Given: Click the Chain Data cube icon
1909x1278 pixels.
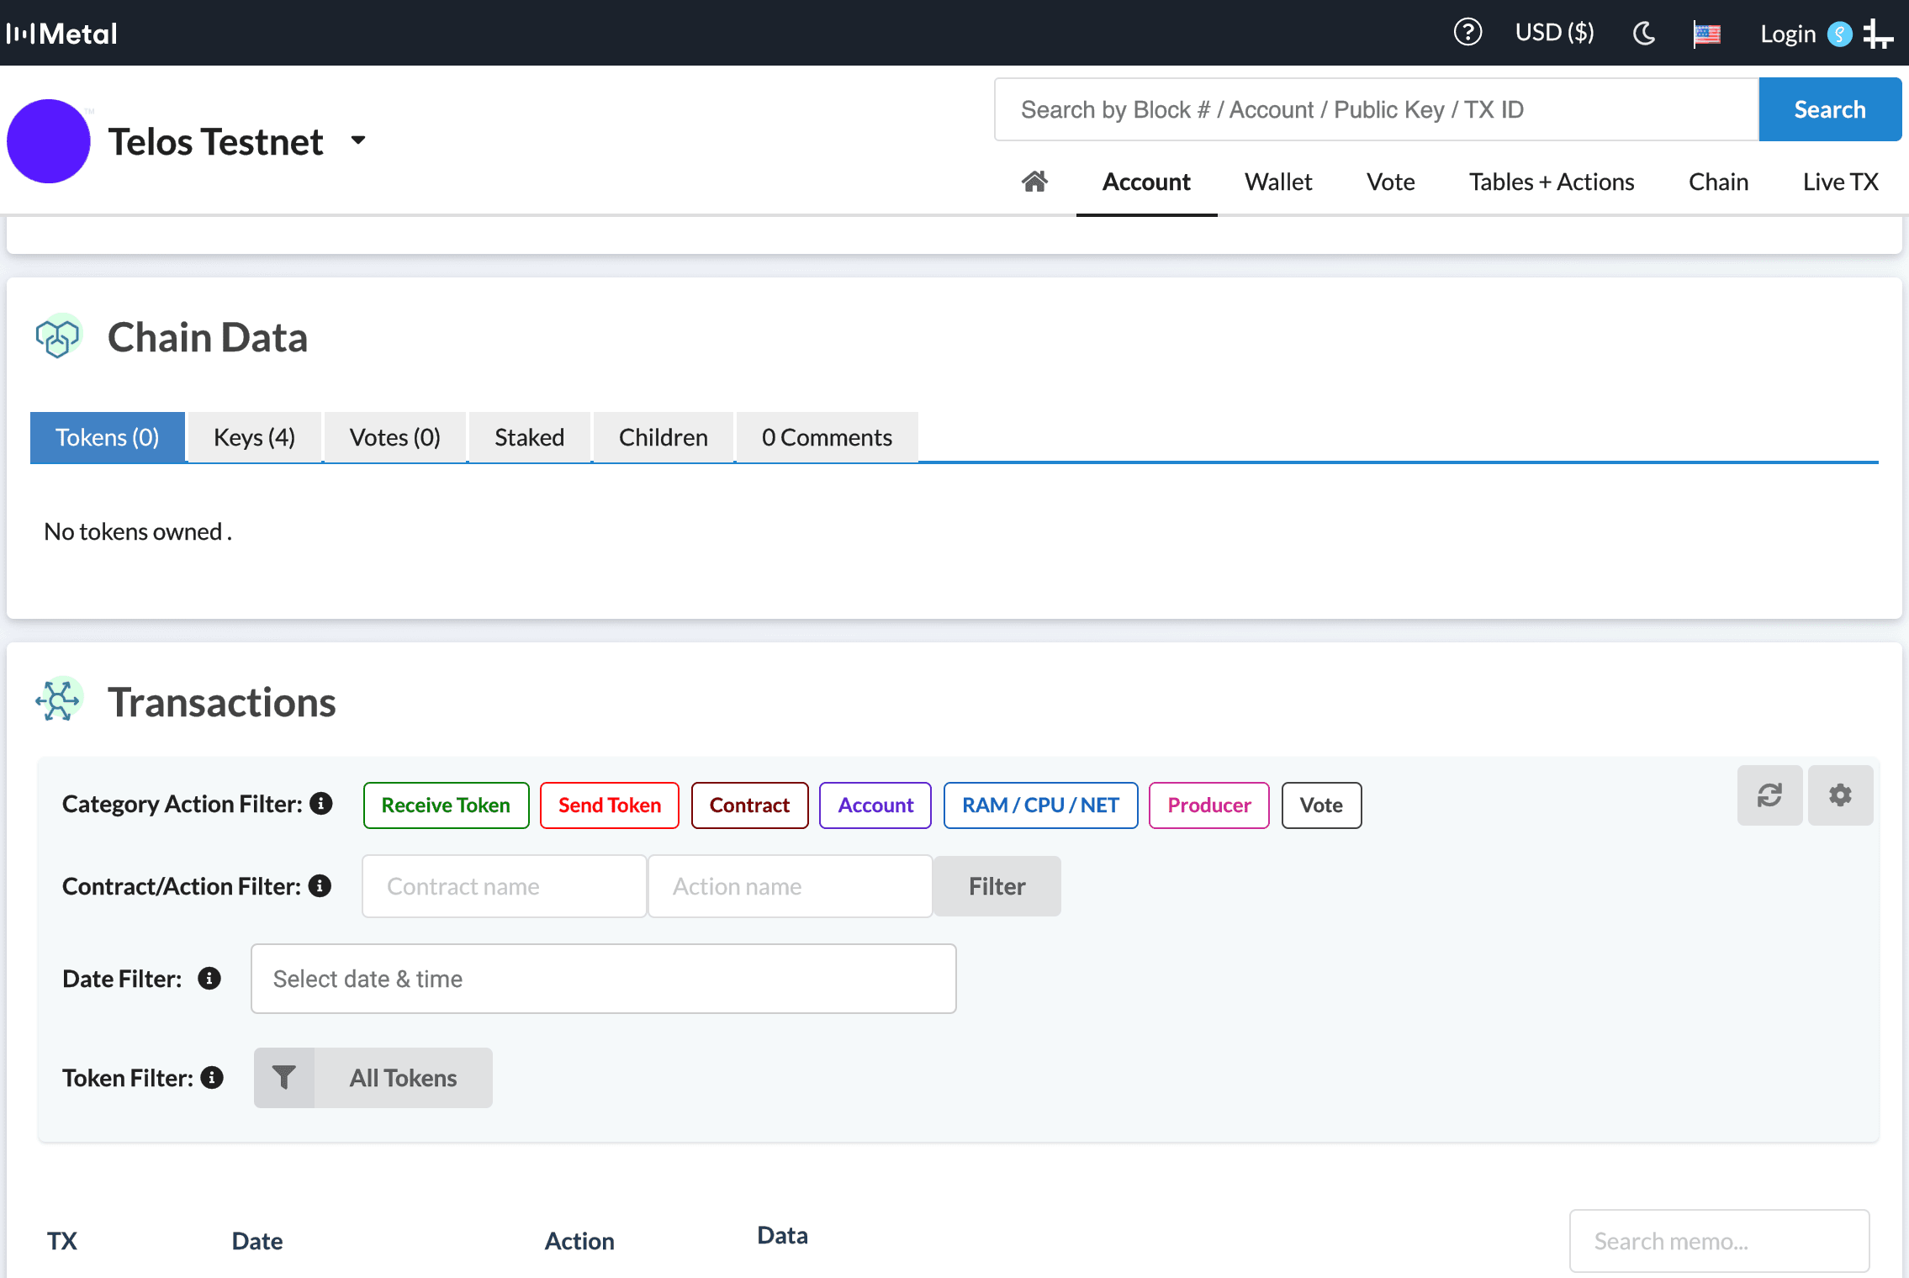Looking at the screenshot, I should coord(58,336).
